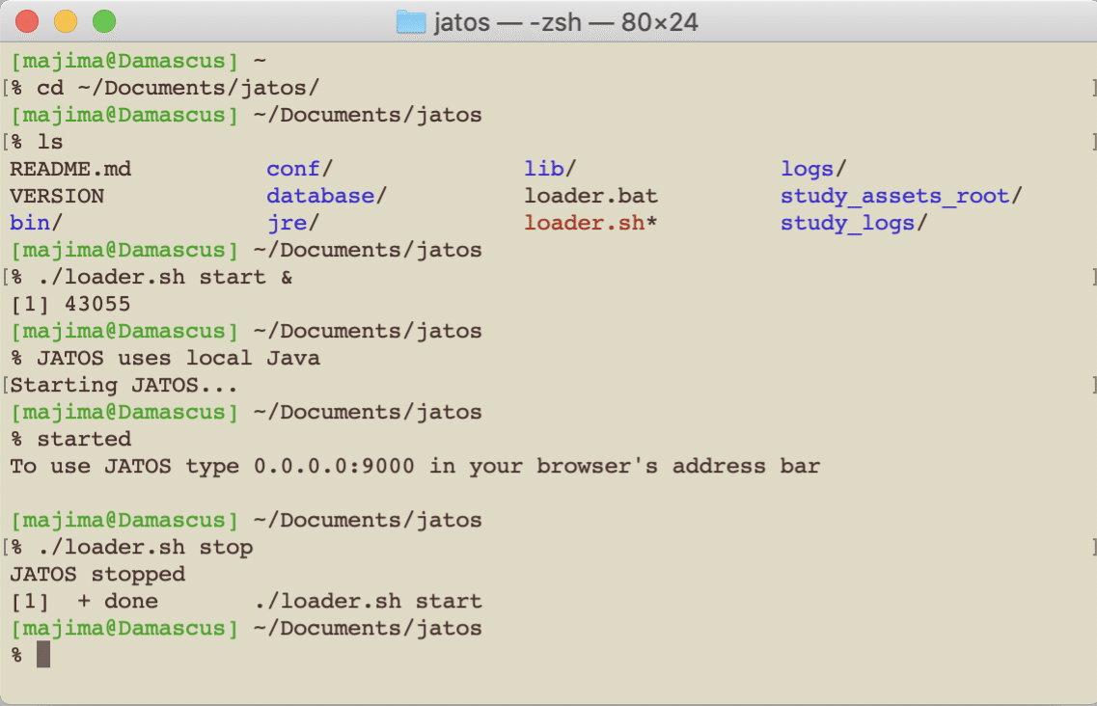Click the '% started' output line
Viewport: 1097px width, 706px height.
(70, 440)
